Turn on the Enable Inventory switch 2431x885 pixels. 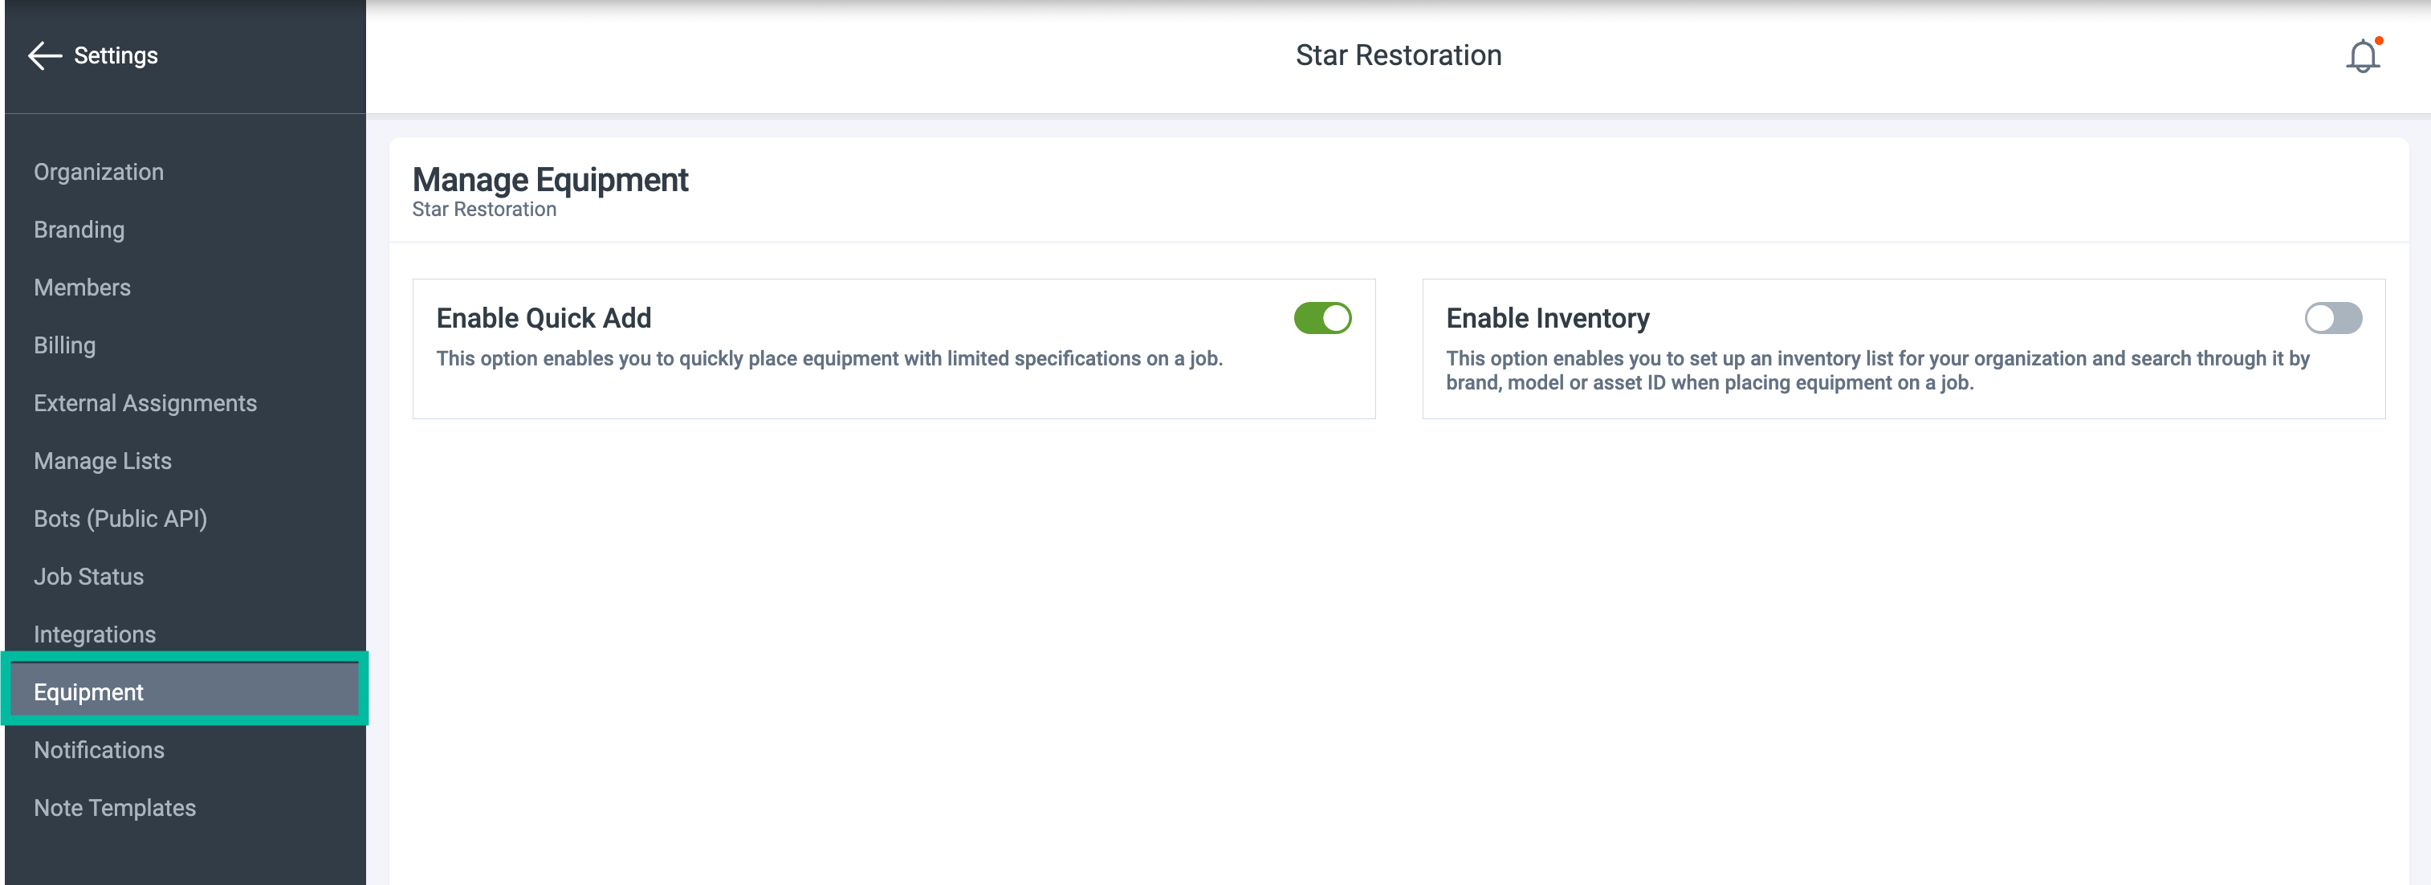[2333, 318]
